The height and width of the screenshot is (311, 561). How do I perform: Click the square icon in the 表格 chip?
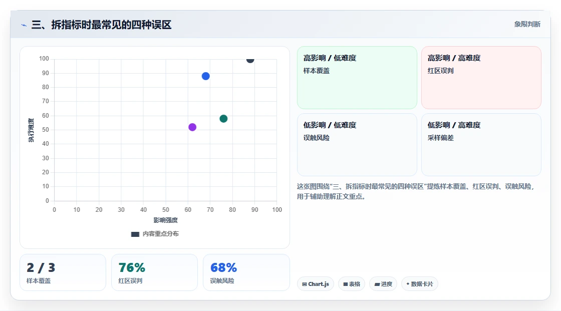click(346, 284)
